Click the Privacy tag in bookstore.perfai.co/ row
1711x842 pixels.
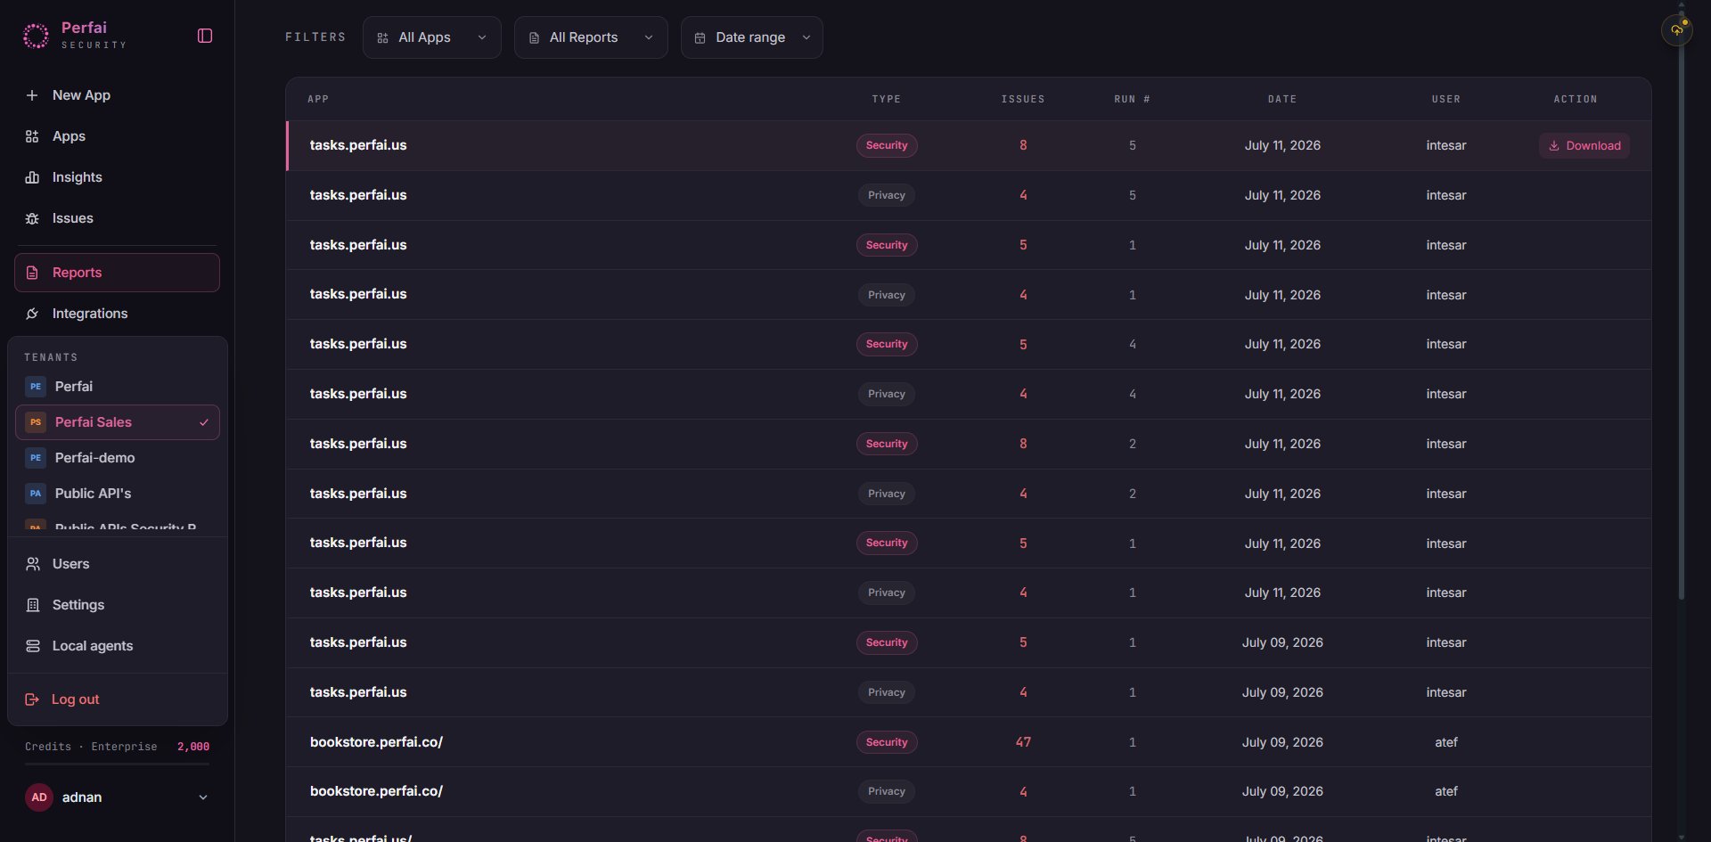point(887,791)
